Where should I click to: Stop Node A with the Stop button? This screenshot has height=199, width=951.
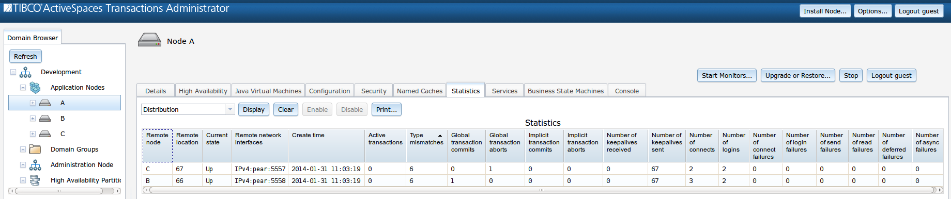pos(851,75)
